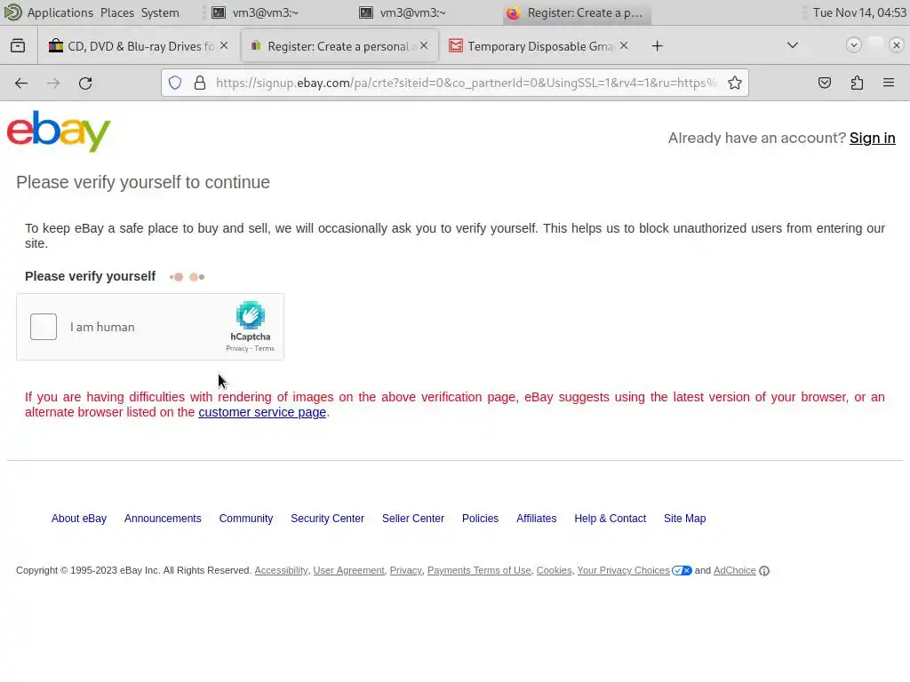Close the Firefox window
Image resolution: width=910 pixels, height=682 pixels.
click(x=897, y=44)
